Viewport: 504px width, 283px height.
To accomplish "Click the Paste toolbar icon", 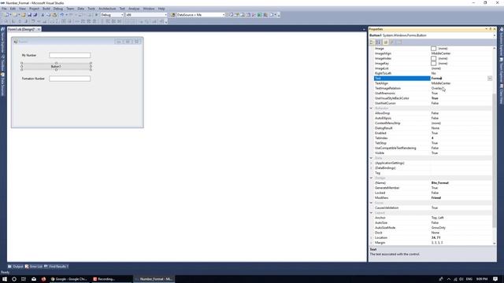I will [x=54, y=15].
